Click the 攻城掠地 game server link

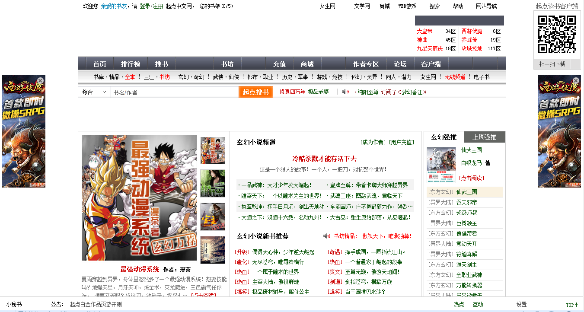tap(472, 48)
